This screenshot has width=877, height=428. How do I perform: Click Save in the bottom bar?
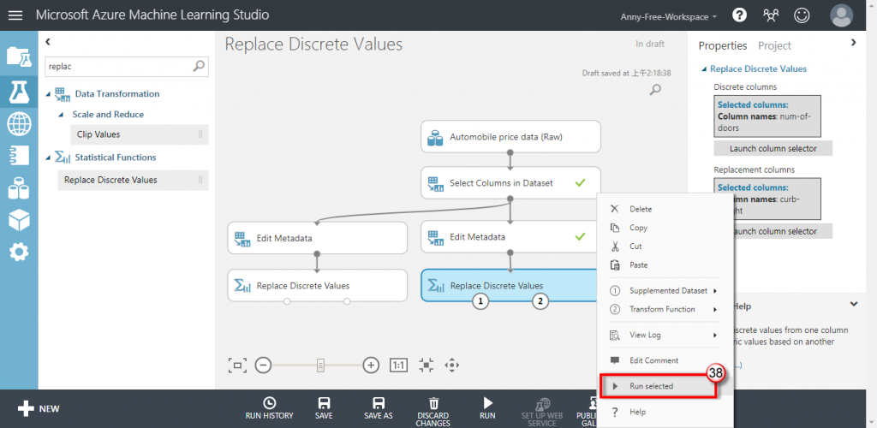[323, 408]
